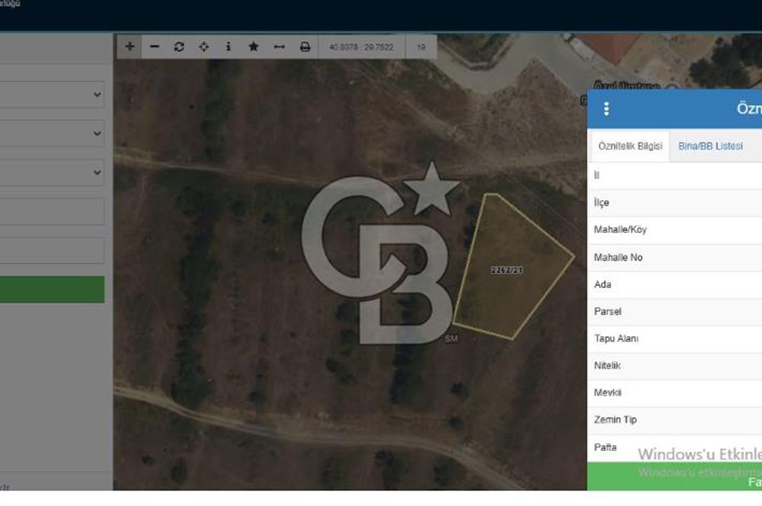
Task: Expand the third dropdown in left panel
Action: click(52, 172)
